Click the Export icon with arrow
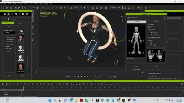 [x=19, y=8]
